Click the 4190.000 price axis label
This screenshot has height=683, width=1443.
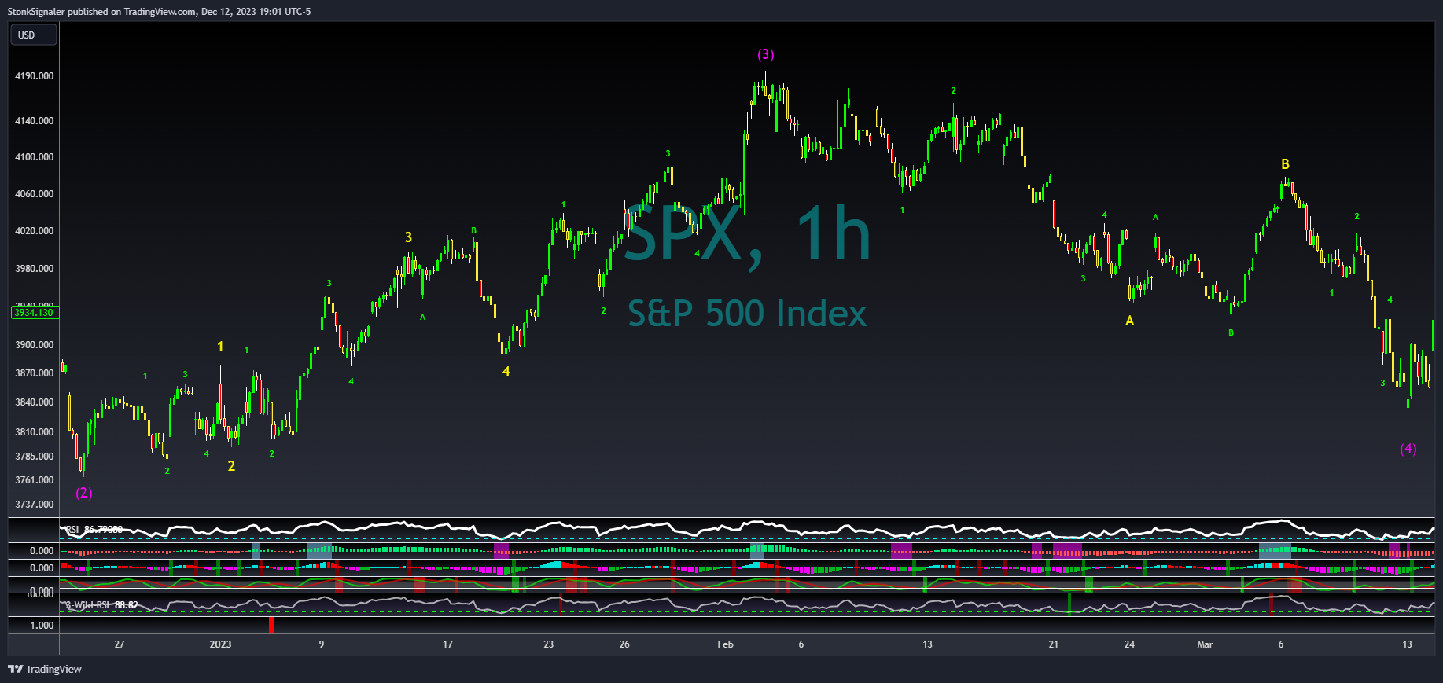pos(35,76)
